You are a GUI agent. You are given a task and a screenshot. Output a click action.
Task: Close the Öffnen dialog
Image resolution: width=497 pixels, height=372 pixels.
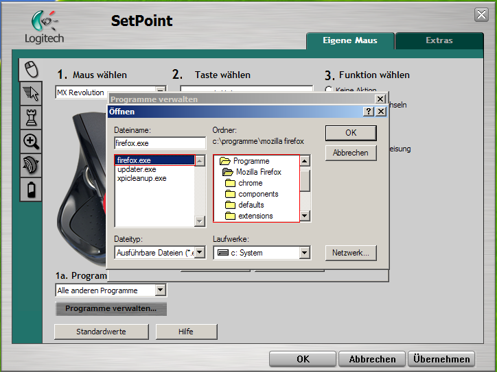click(381, 112)
